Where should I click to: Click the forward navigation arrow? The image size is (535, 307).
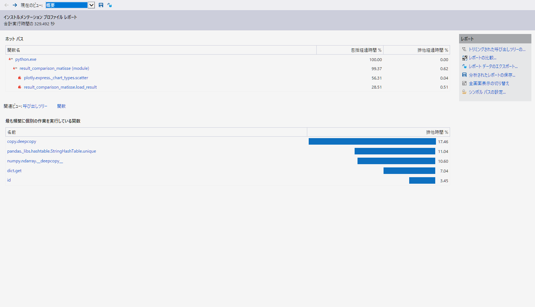click(x=15, y=5)
